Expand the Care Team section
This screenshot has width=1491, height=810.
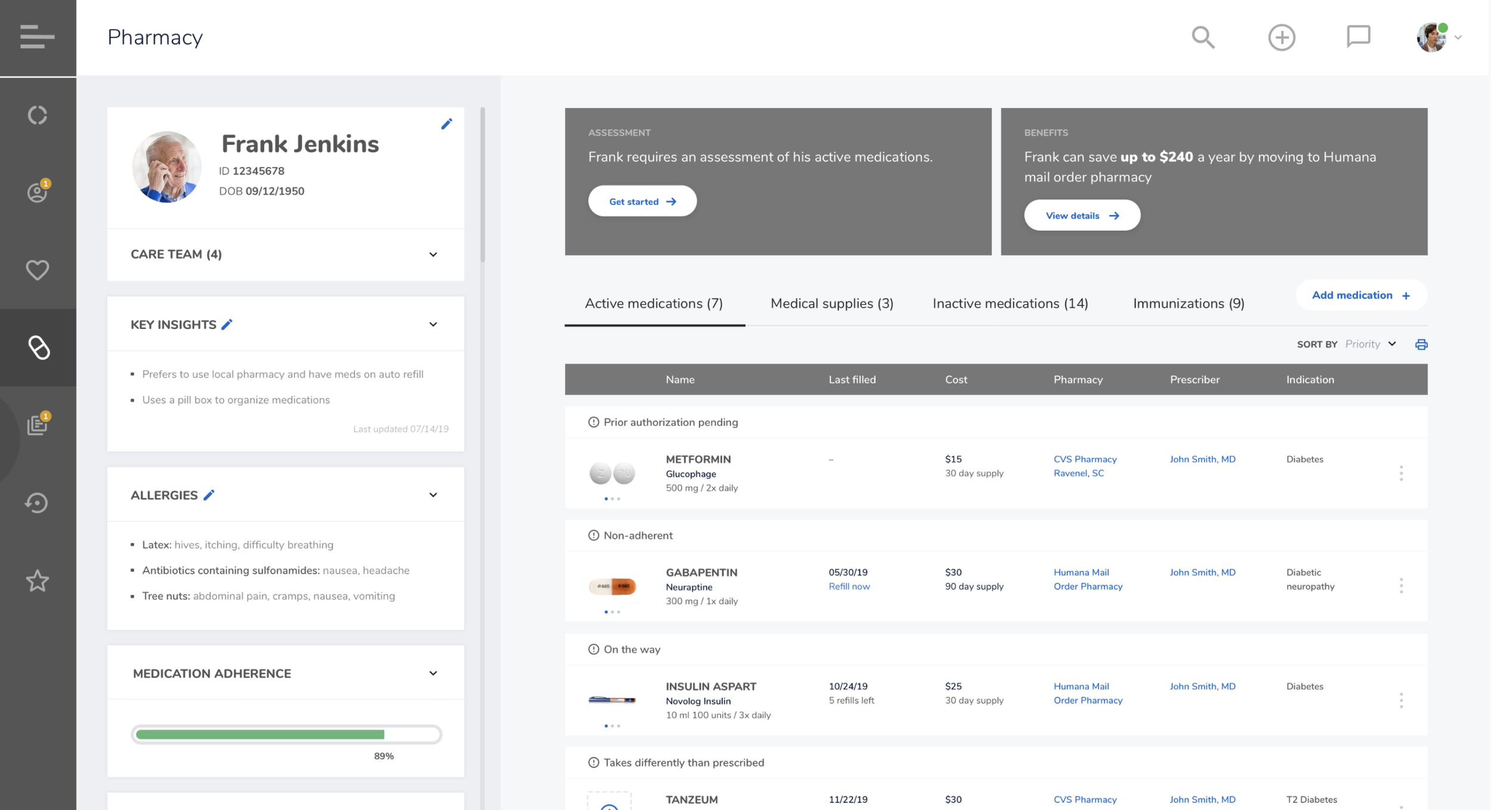click(x=433, y=255)
